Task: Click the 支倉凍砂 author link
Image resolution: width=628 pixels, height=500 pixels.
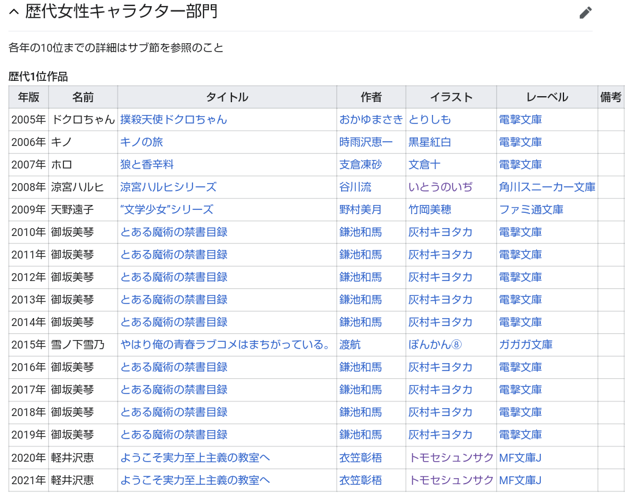Action: [360, 165]
